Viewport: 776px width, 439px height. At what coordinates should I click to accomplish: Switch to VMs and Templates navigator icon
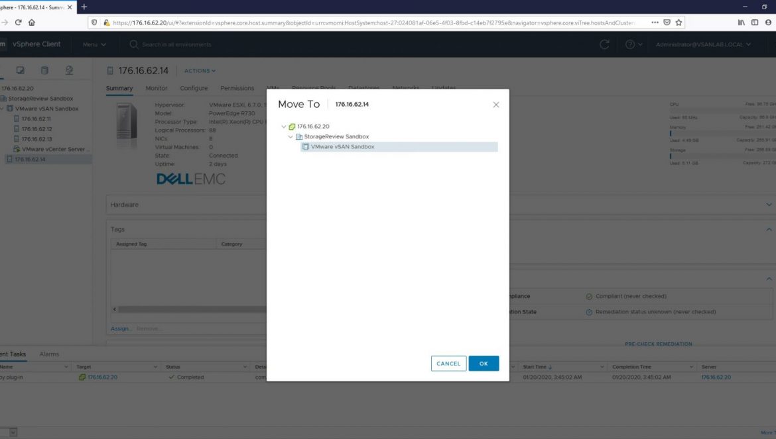21,70
